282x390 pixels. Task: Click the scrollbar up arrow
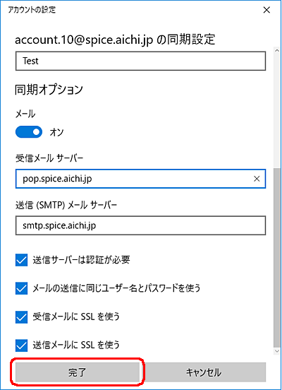point(277,51)
